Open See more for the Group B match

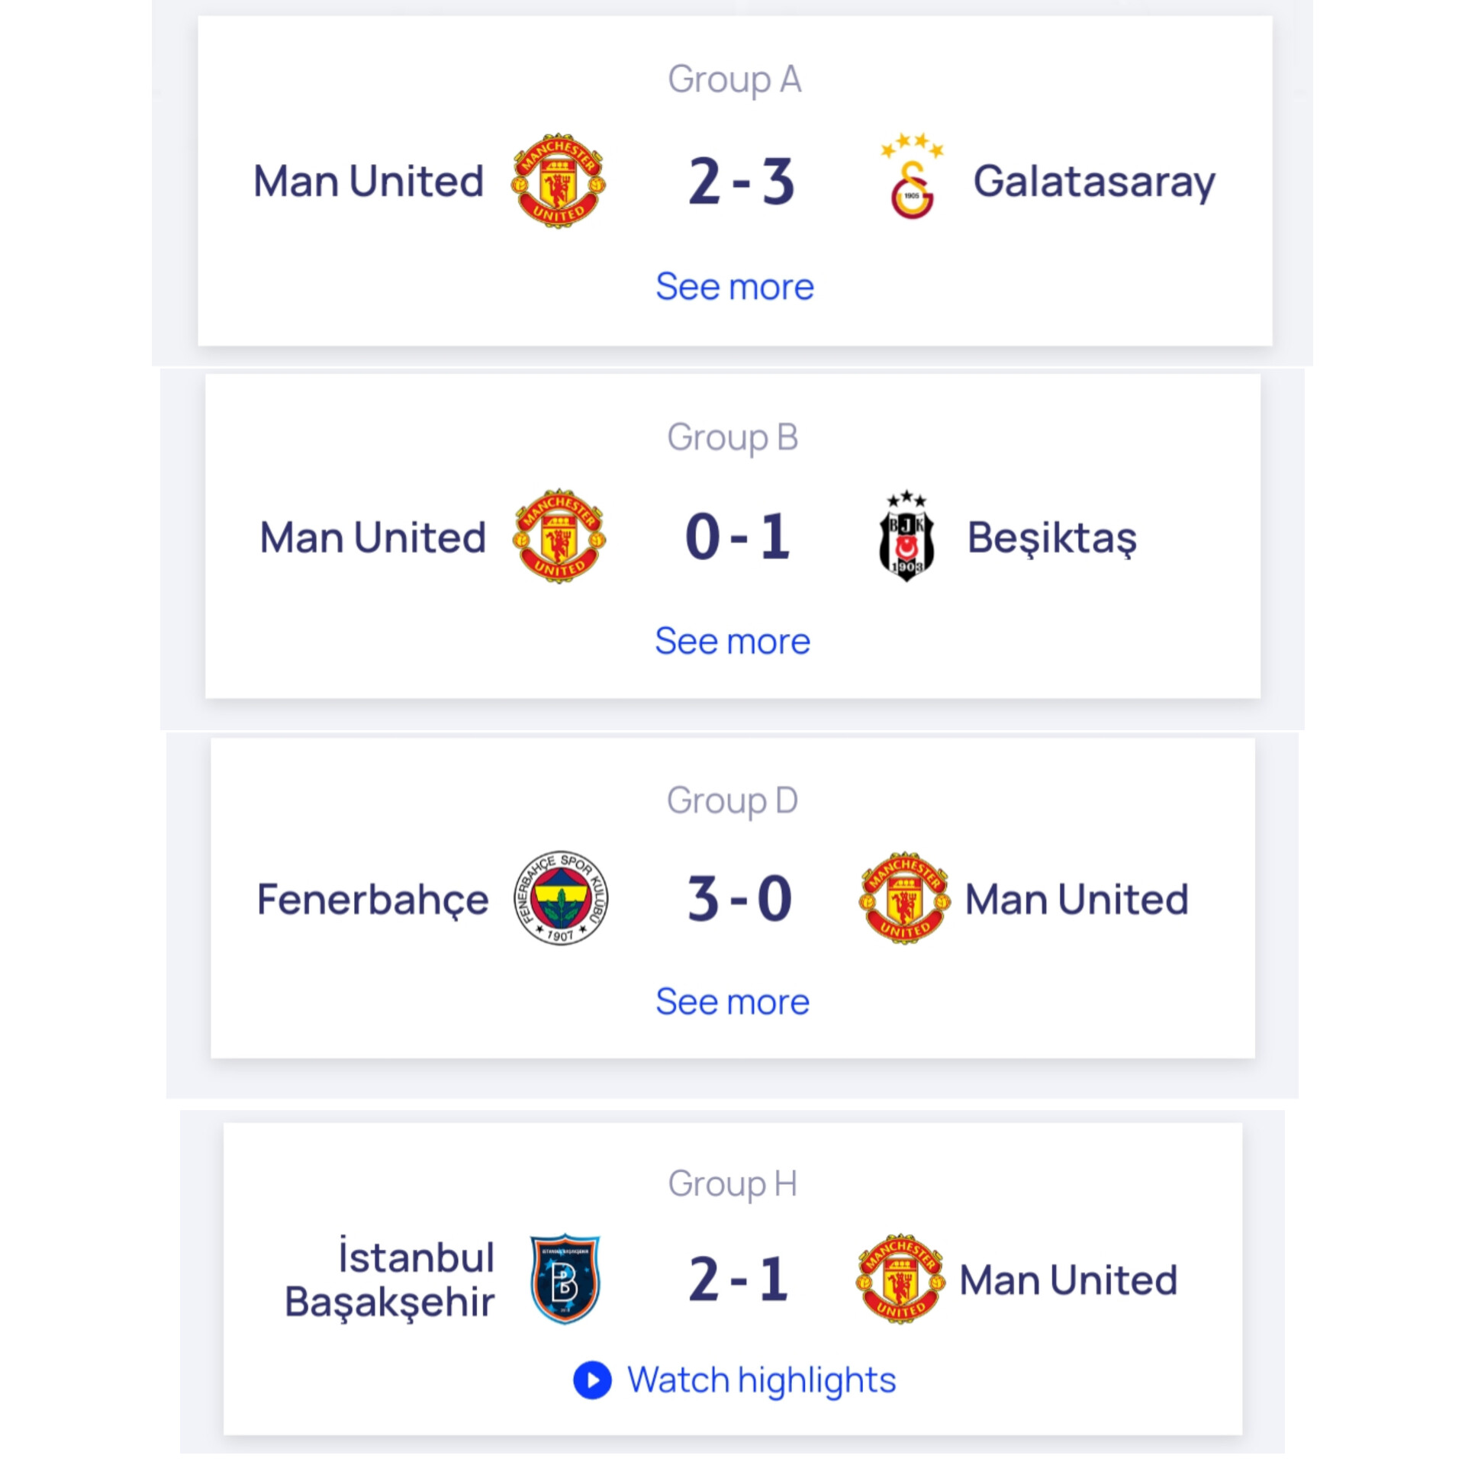point(732,641)
